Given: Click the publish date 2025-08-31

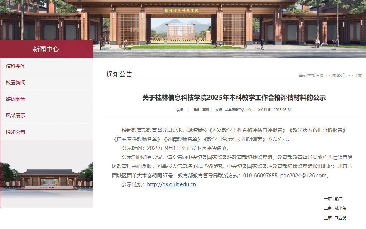Looking at the screenshot, I should pyautogui.click(x=282, y=110).
